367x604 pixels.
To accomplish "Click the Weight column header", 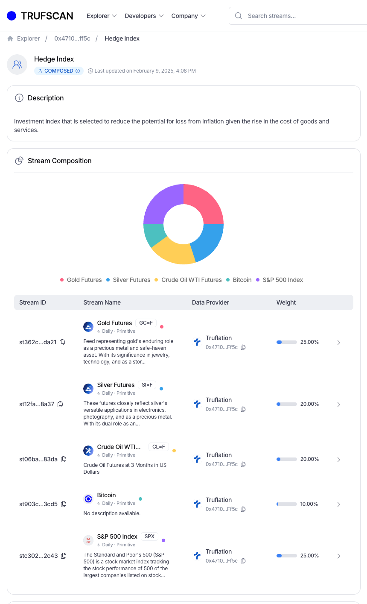I will pos(286,302).
